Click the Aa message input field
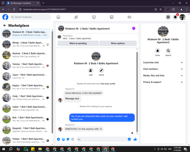This screenshot has width=190, height=152. 102,139
